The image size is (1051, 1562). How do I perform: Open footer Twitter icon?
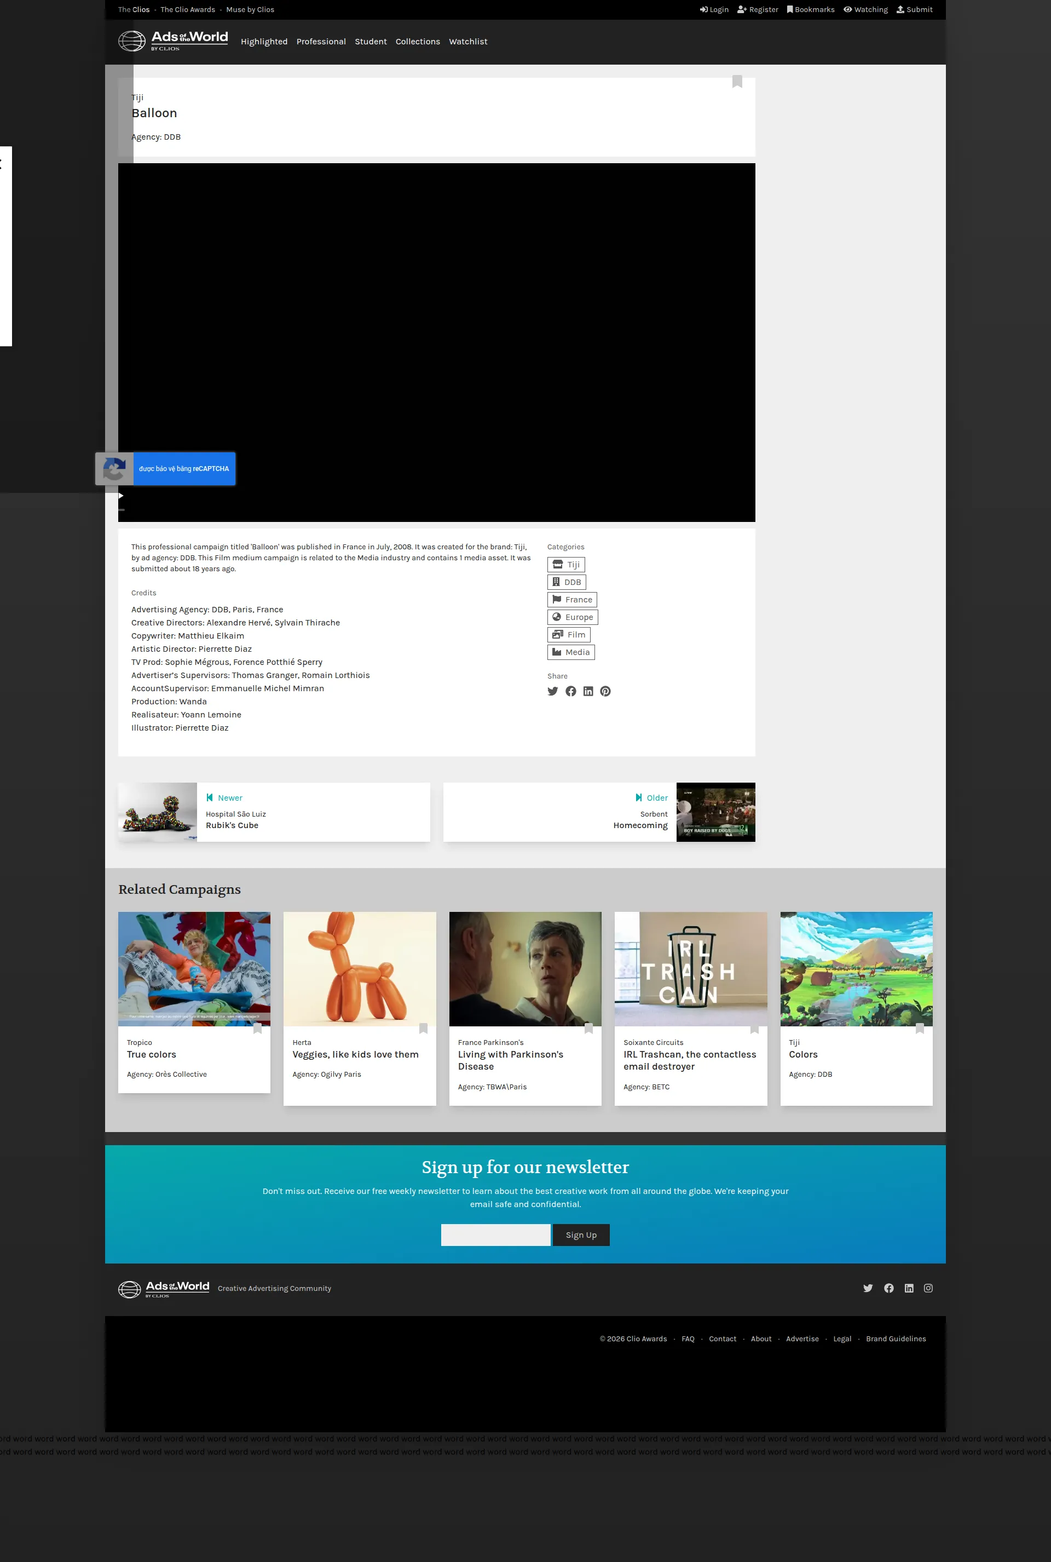[867, 1288]
